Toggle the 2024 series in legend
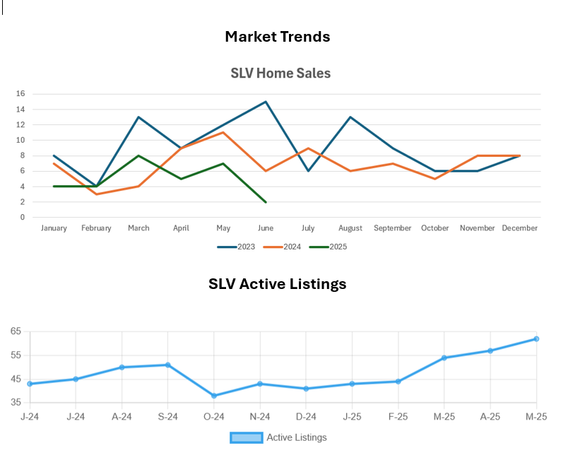The height and width of the screenshot is (472, 585). click(x=283, y=247)
